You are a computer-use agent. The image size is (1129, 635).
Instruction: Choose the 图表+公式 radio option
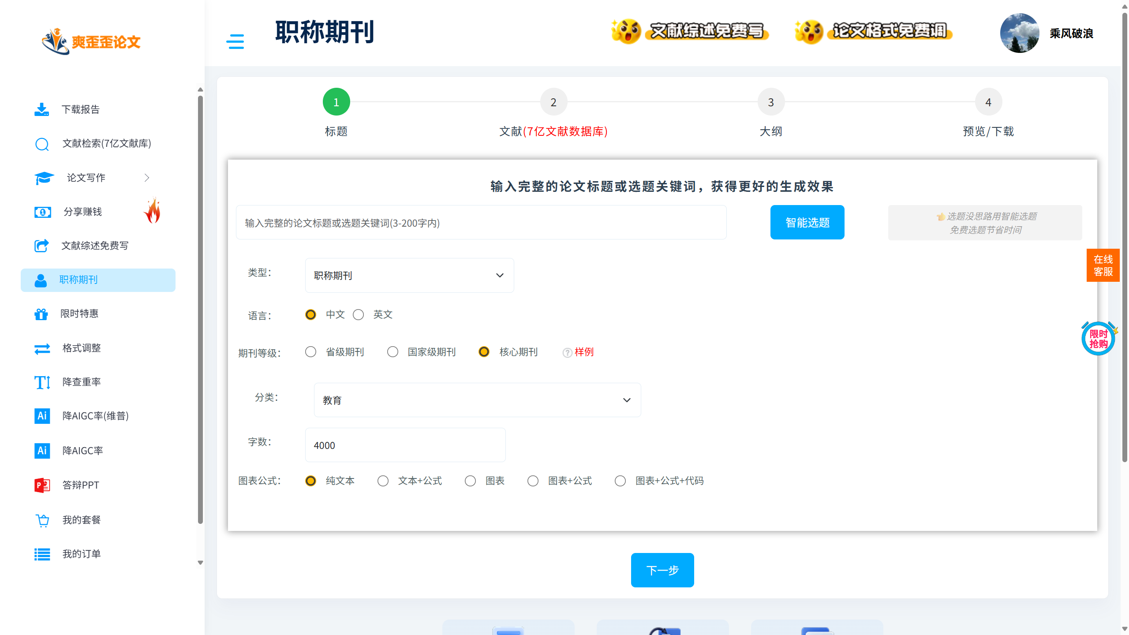point(533,481)
